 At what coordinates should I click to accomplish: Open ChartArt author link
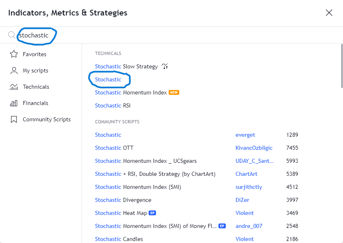tap(246, 174)
